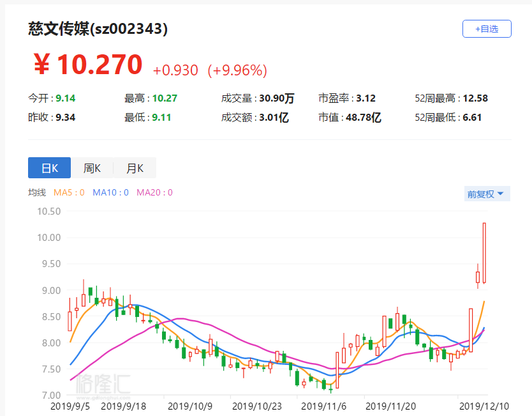The image size is (532, 416).
Task: Click the stock title 慈文传媒(sz002343)
Action: tap(98, 29)
